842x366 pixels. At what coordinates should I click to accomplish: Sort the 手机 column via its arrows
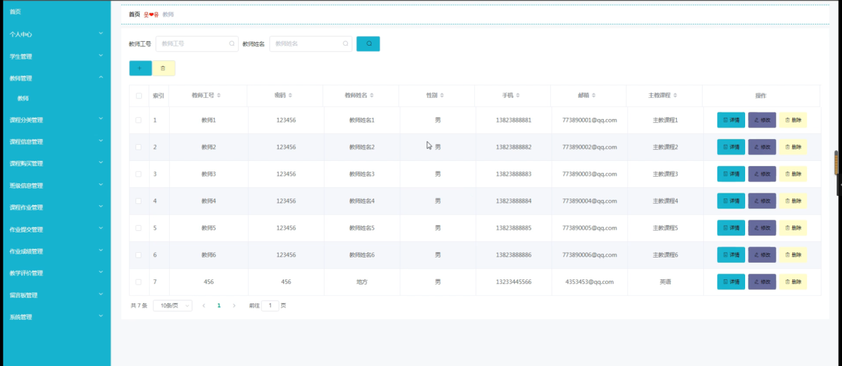coord(519,96)
